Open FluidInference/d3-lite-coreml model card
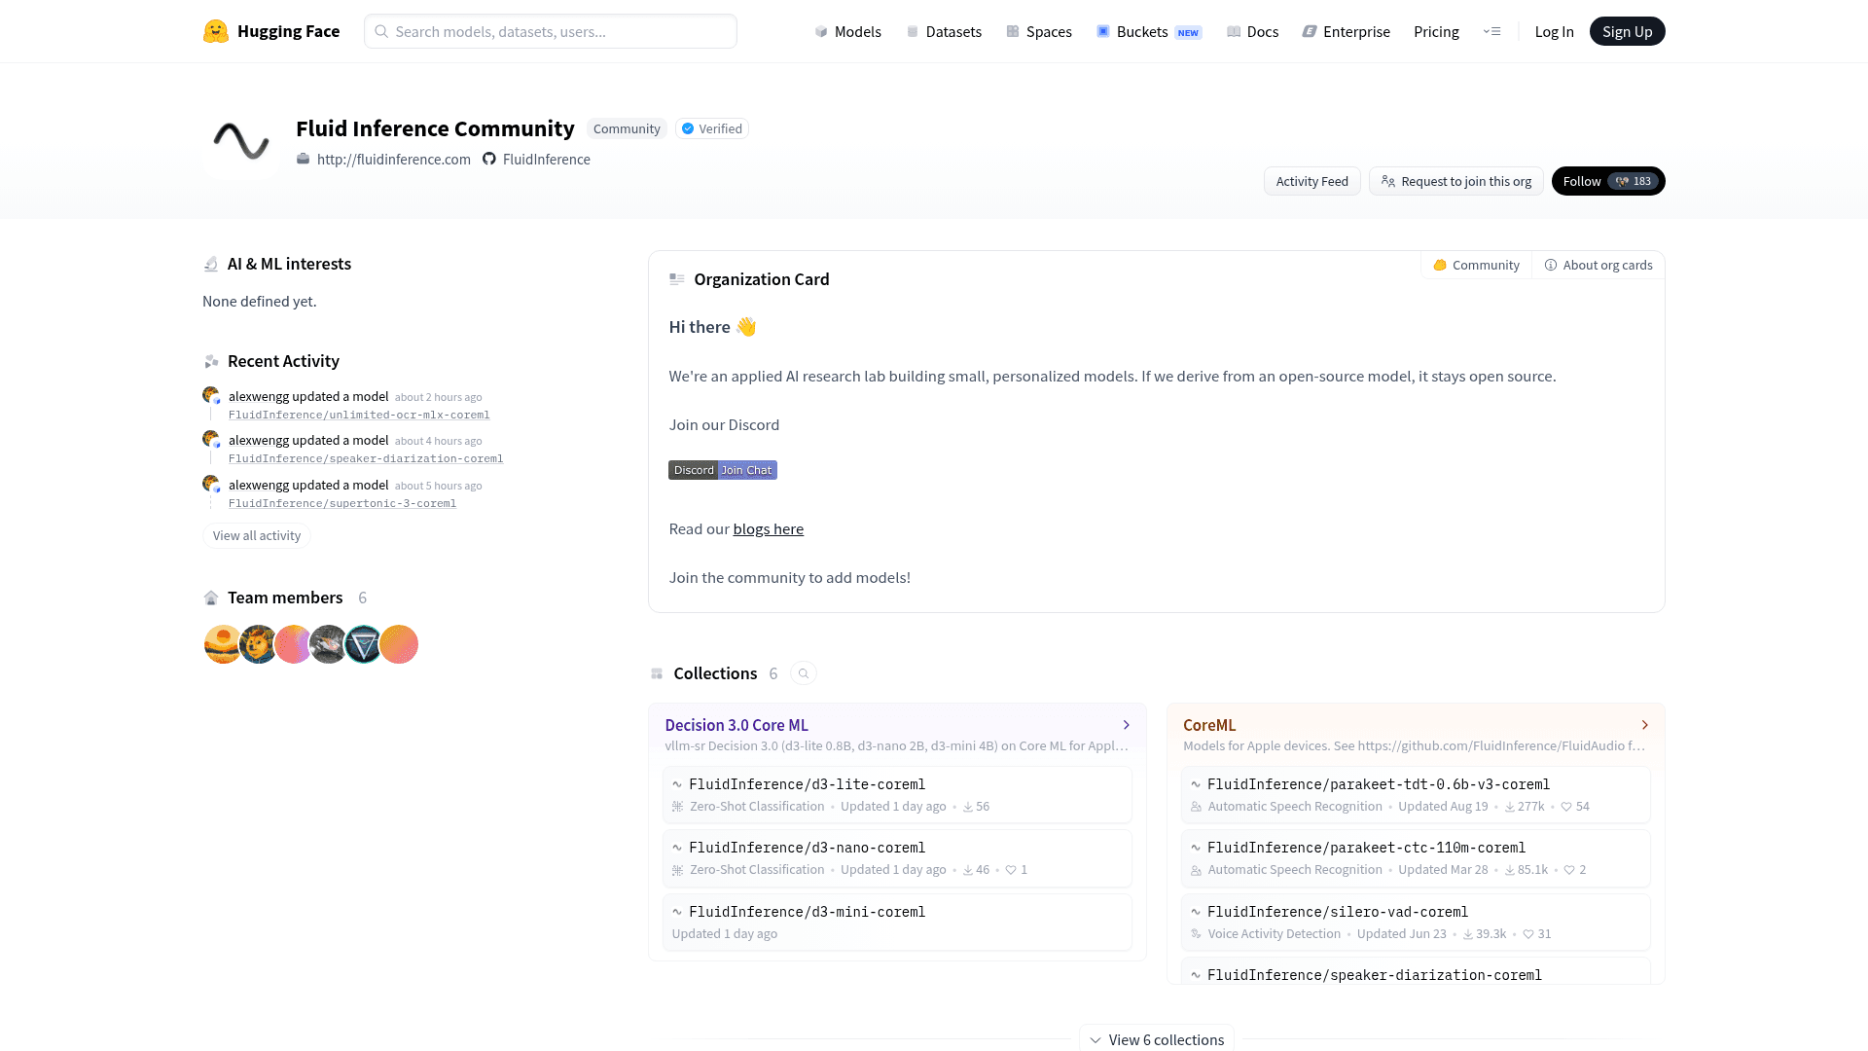The image size is (1868, 1051). (897, 794)
